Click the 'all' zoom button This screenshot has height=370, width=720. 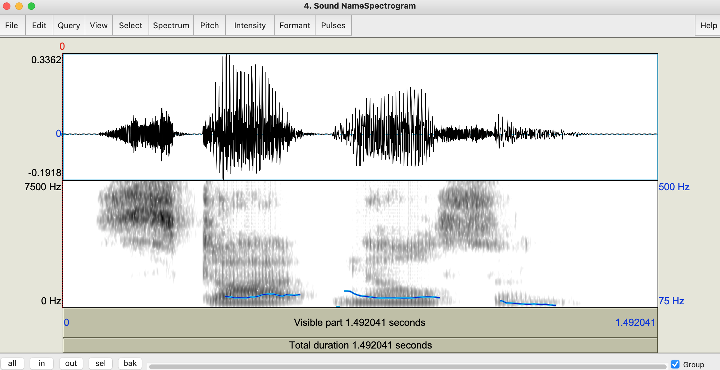click(12, 364)
